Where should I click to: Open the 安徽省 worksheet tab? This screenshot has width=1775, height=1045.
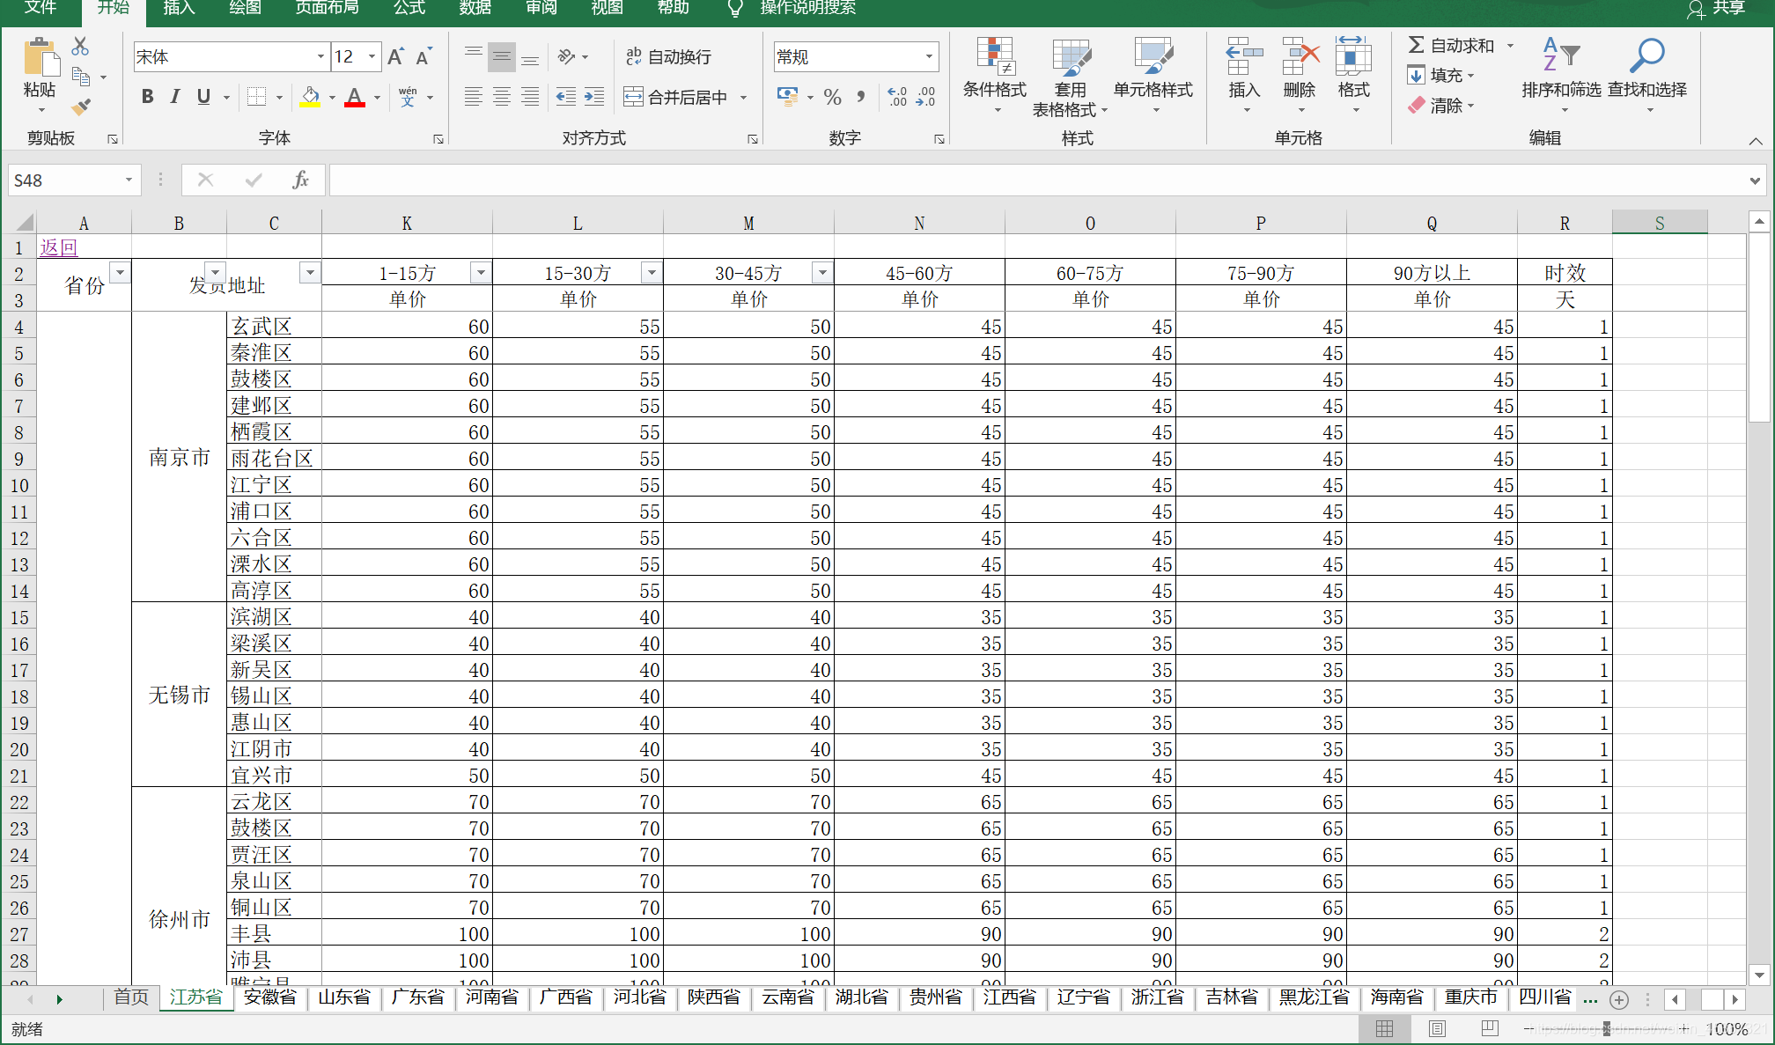tap(270, 997)
